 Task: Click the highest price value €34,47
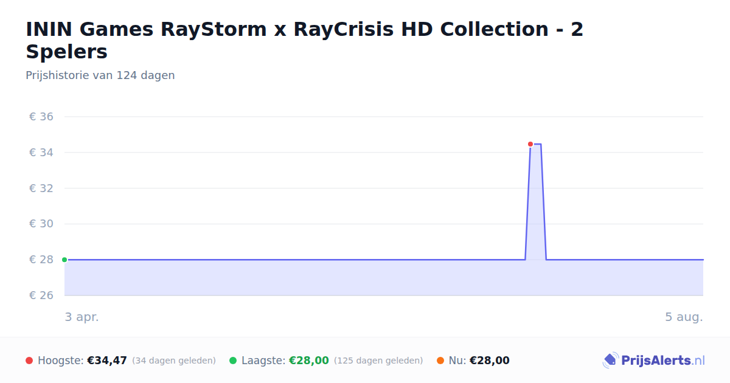(x=107, y=361)
